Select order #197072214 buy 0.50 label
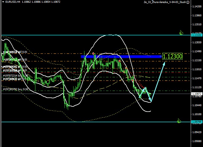203x147 pixels. click(x=16, y=75)
